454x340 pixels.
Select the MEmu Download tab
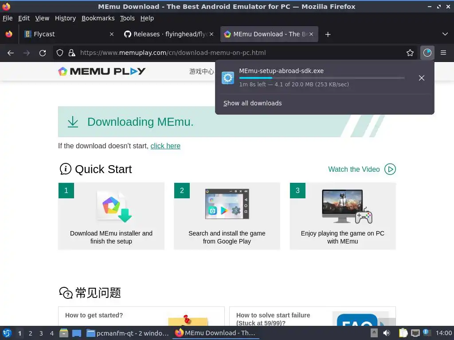click(269, 34)
